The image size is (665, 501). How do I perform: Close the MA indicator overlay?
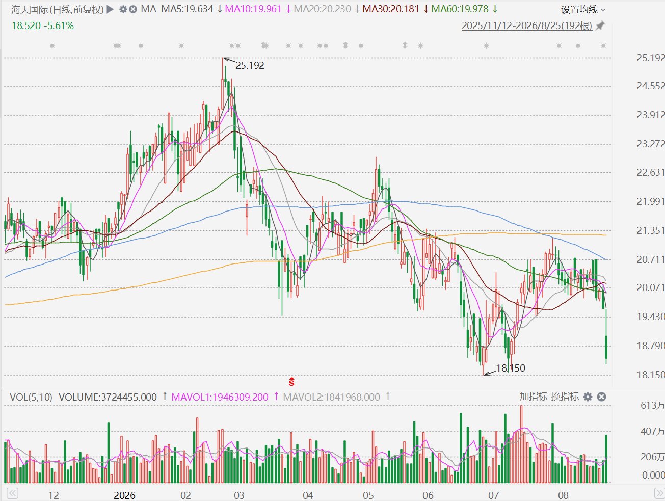click(x=133, y=9)
